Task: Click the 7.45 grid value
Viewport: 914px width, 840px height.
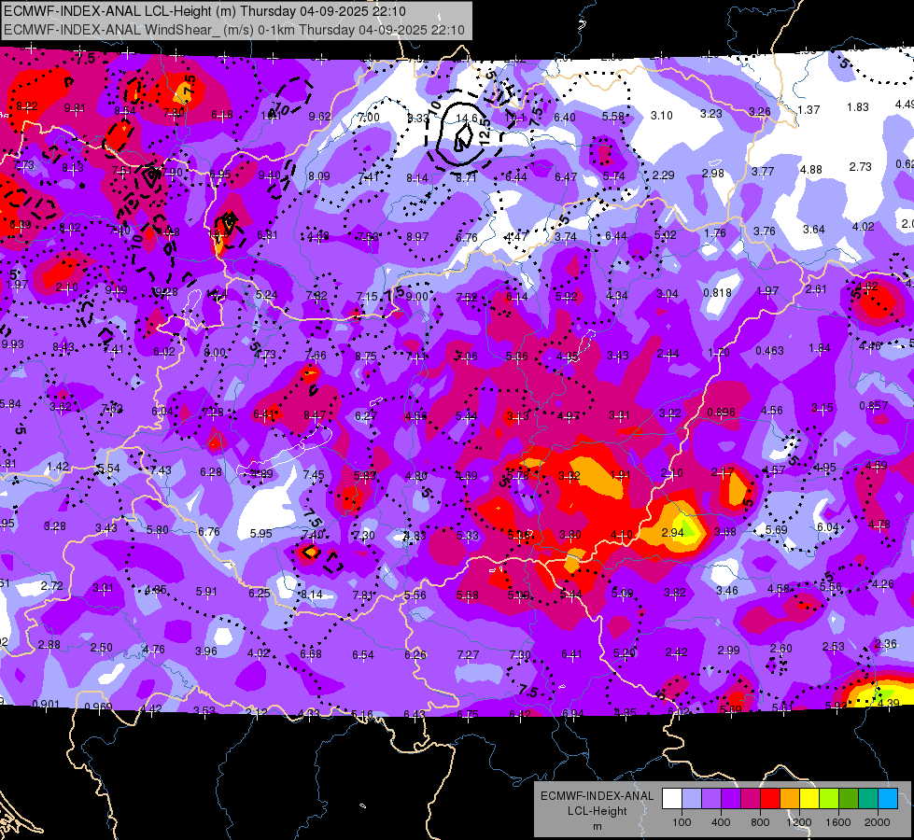Action: [314, 474]
